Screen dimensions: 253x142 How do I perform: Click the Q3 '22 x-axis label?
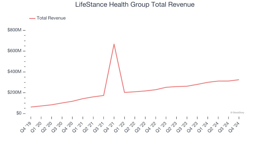pos(140,127)
